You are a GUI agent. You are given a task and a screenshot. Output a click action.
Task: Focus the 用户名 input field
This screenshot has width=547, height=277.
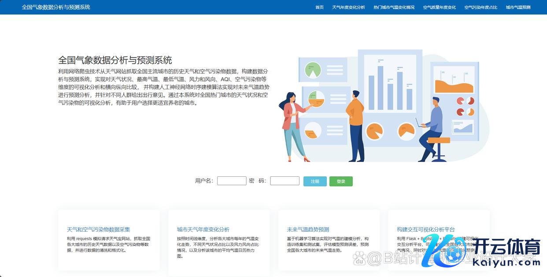[x=232, y=181]
